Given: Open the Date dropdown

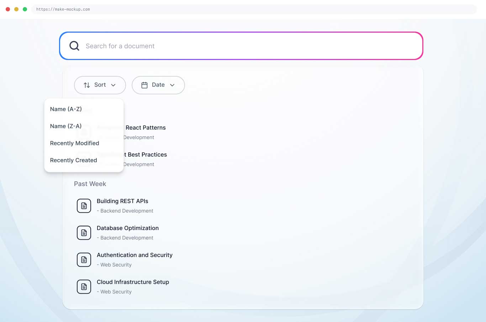Looking at the screenshot, I should point(158,85).
